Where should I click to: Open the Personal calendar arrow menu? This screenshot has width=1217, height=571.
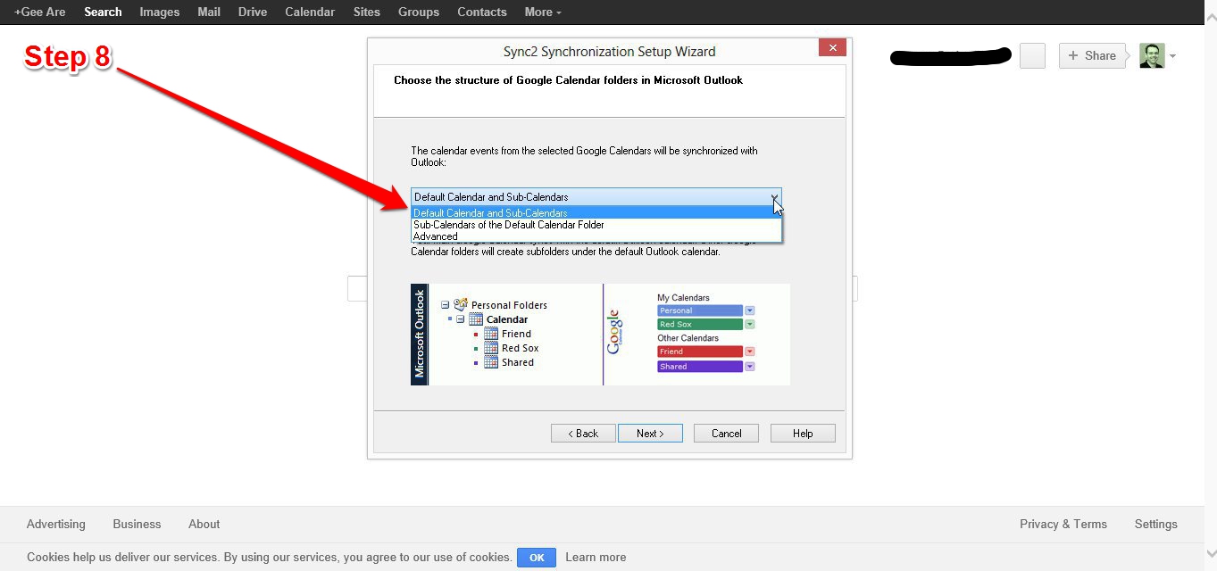[750, 310]
